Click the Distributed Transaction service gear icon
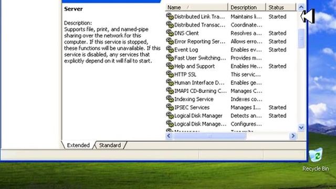 [170, 25]
